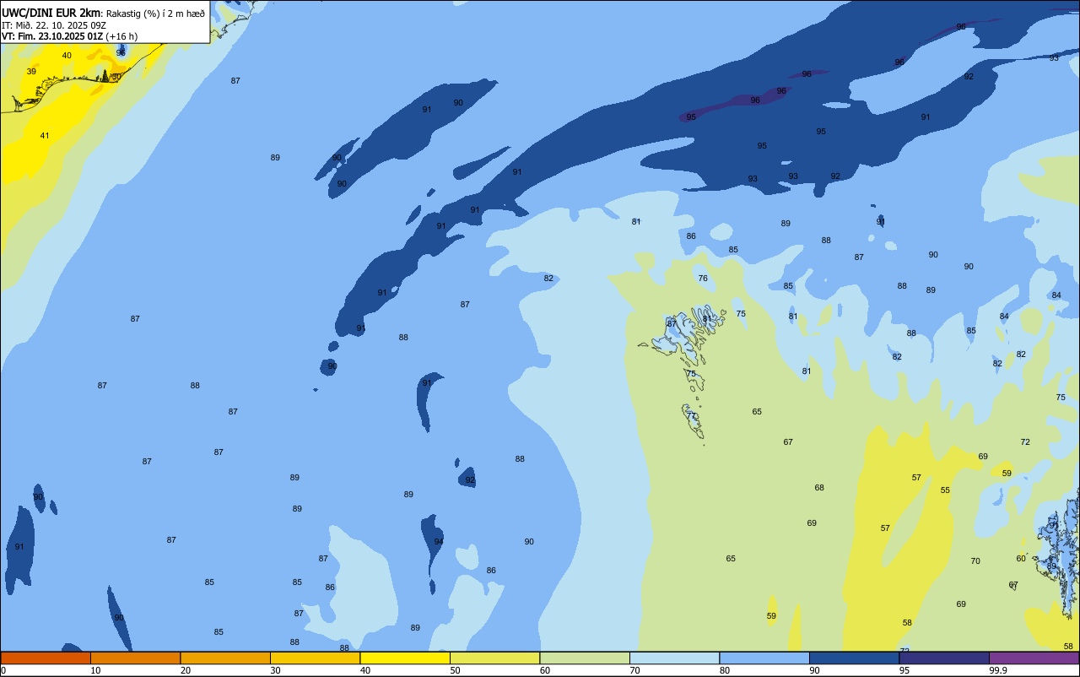Click the humidity value 55 in the yellow band
The width and height of the screenshot is (1080, 677).
[x=945, y=490]
